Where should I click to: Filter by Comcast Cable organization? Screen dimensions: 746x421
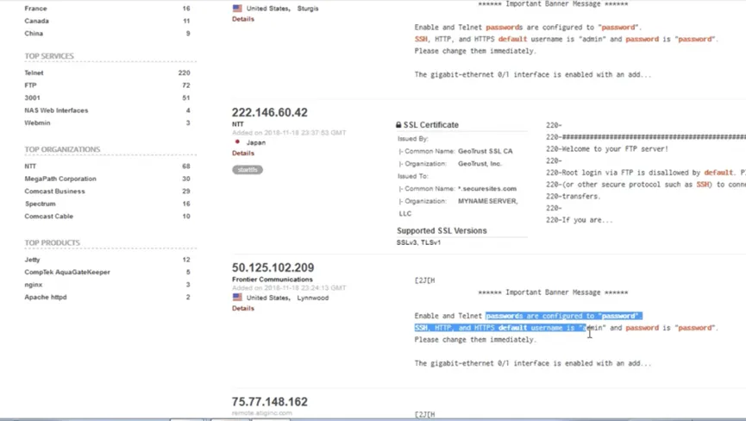pos(49,216)
